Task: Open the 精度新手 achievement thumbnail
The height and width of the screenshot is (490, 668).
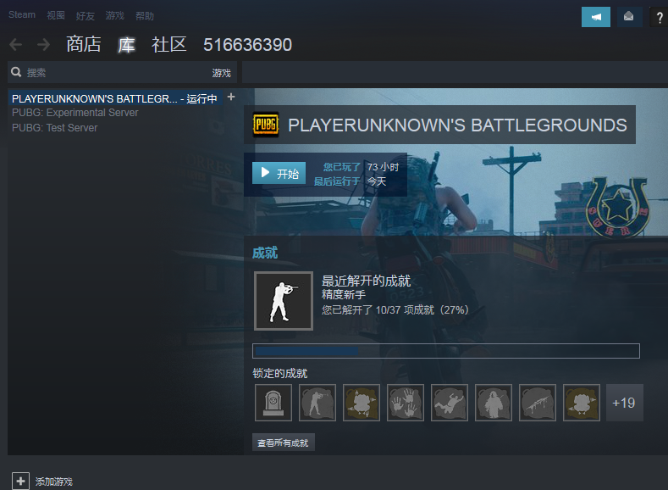Action: tap(284, 301)
